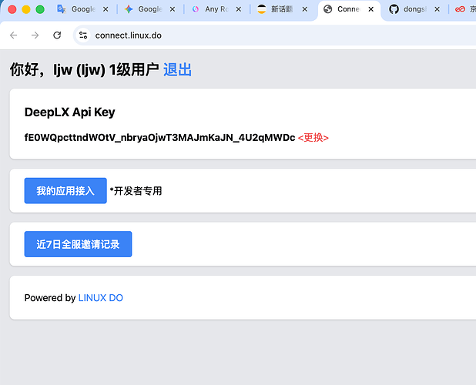Click the red macOS close window button
Screen dimensions: 476x385
12,9
